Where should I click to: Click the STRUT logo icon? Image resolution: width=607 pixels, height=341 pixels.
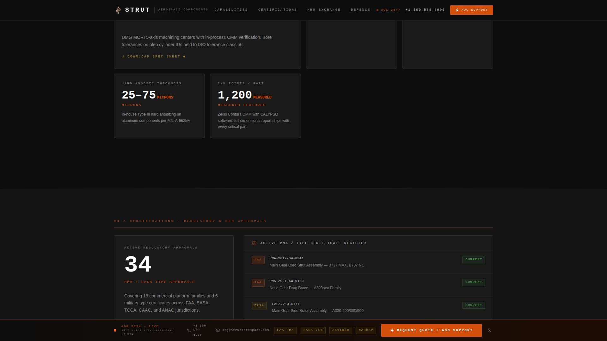tap(119, 10)
